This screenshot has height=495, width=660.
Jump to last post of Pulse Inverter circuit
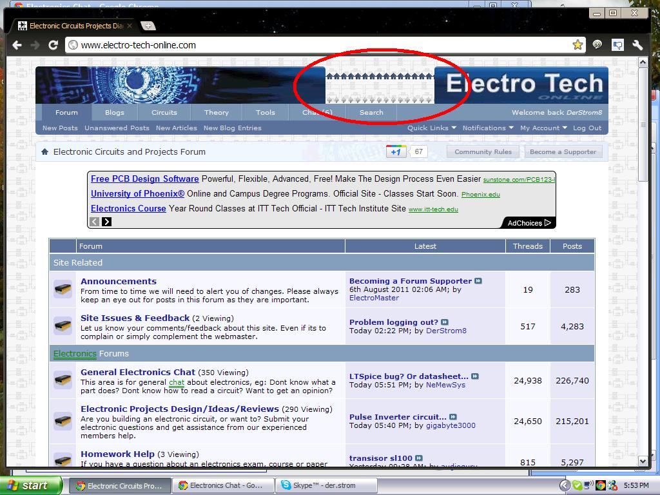tap(453, 417)
